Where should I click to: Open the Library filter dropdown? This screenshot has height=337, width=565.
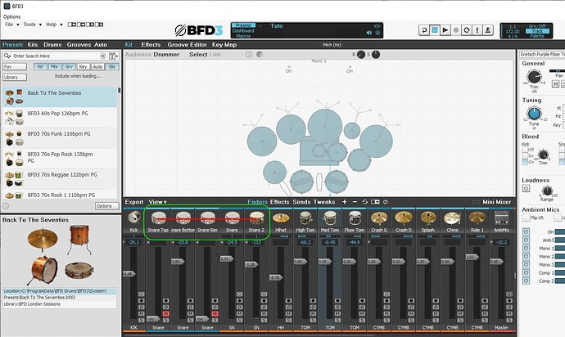tap(15, 77)
